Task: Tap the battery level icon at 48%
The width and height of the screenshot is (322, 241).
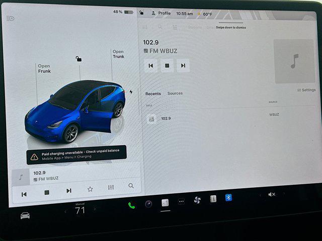Action: (129, 12)
